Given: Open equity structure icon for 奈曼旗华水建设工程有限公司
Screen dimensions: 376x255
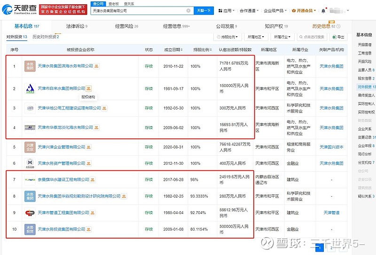Looking at the screenshot, I should pyautogui.click(x=93, y=180).
